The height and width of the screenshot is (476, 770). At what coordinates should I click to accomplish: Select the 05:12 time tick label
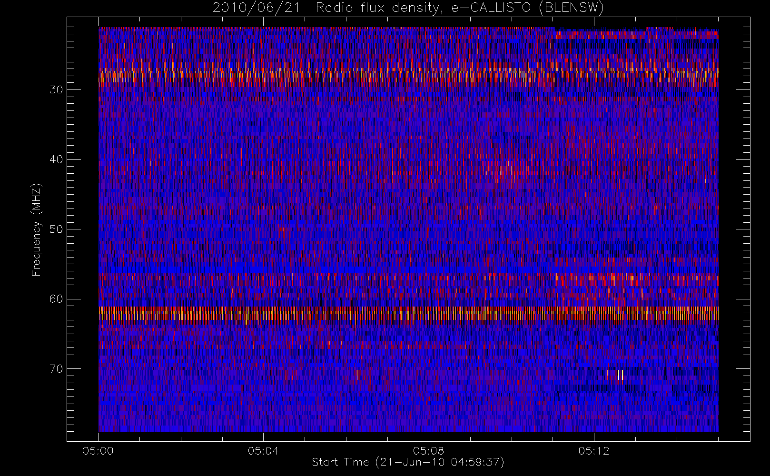pyautogui.click(x=594, y=451)
